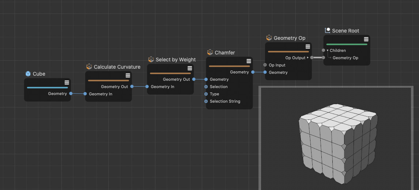Click the Scene Root node icon
Screen dimensions: 419x190
(x=328, y=31)
